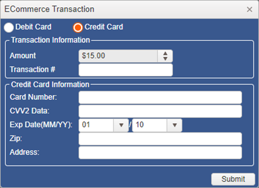
Task: Select the Credit Card radio button
Action: (78, 28)
